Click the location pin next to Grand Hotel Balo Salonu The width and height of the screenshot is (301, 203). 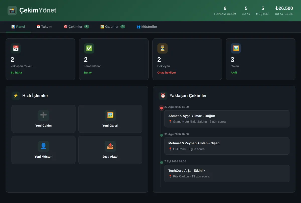[x=170, y=122]
